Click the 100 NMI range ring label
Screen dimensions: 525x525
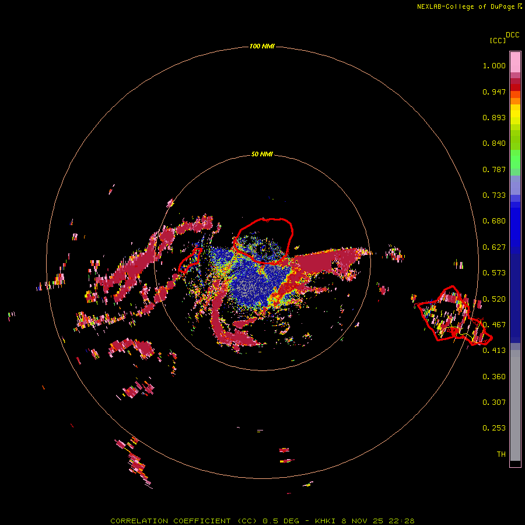[x=262, y=46]
